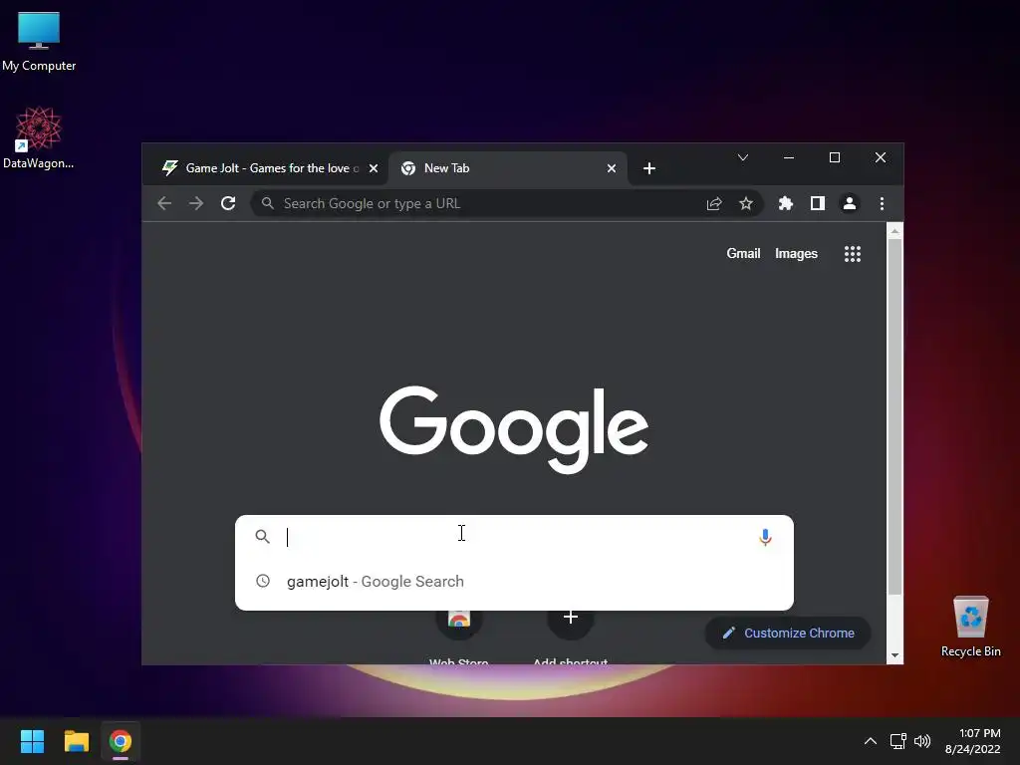Open the Gmail link
This screenshot has width=1020, height=765.
click(x=743, y=254)
